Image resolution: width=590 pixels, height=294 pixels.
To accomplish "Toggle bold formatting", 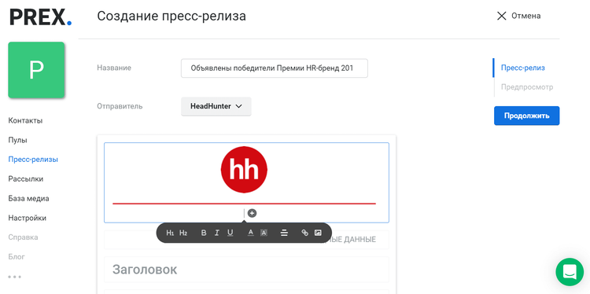I will (x=204, y=233).
